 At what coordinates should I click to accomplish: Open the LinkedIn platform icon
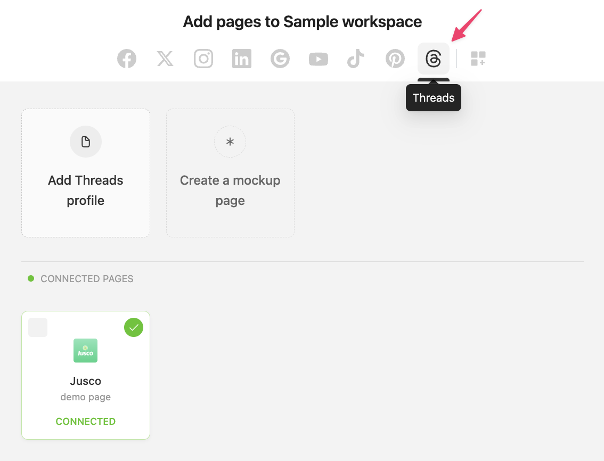(242, 59)
